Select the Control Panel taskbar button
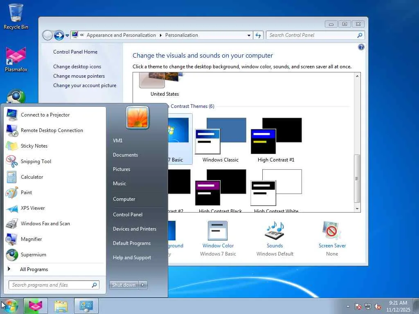The width and height of the screenshot is (419, 314). 86,306
